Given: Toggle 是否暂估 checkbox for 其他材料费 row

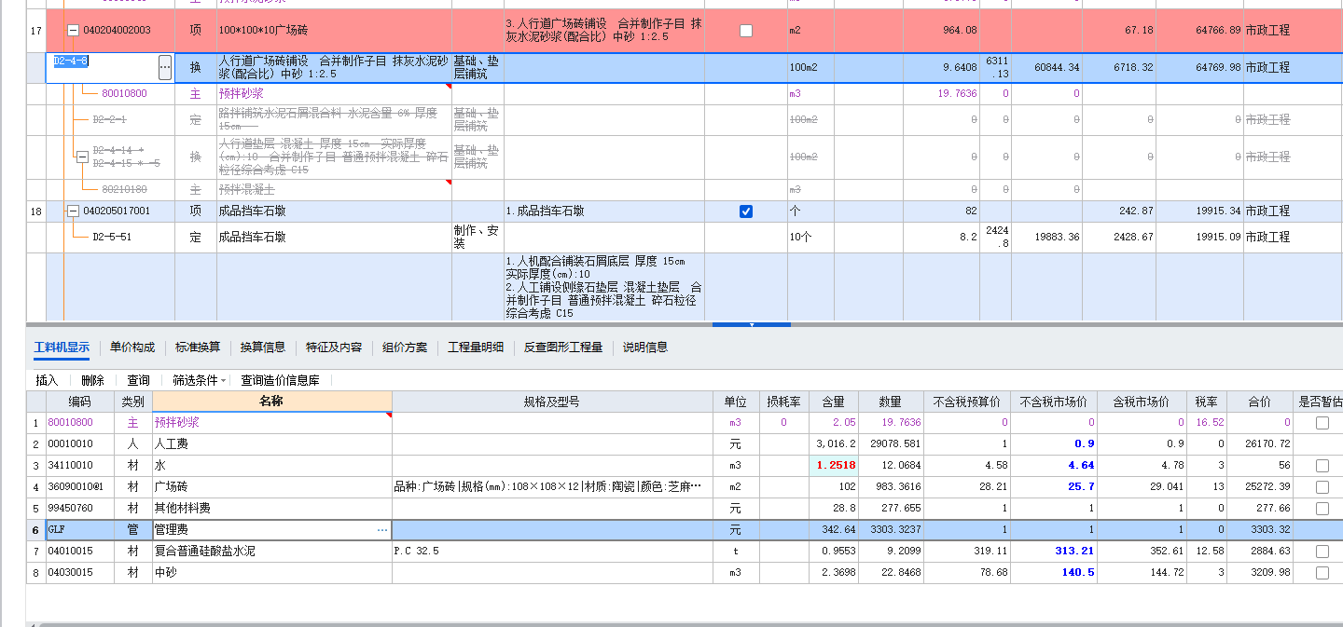Looking at the screenshot, I should point(1322,509).
